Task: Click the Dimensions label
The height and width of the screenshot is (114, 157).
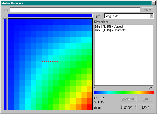Action: pyautogui.click(x=101, y=22)
